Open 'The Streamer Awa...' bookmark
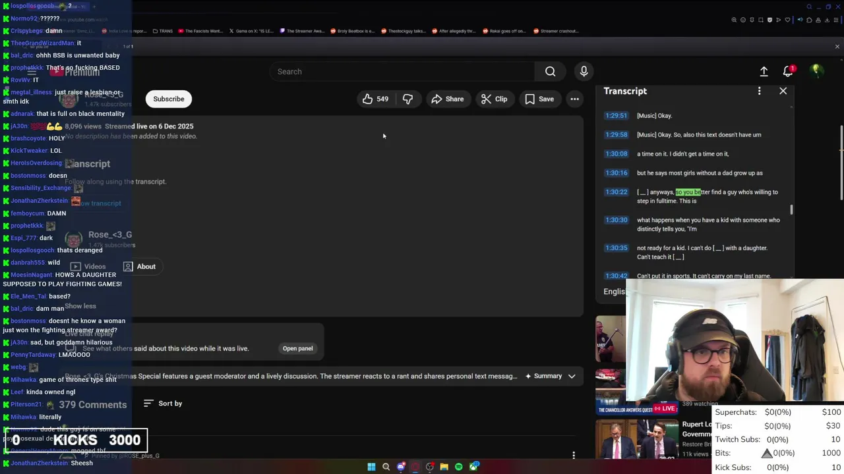 pos(303,31)
